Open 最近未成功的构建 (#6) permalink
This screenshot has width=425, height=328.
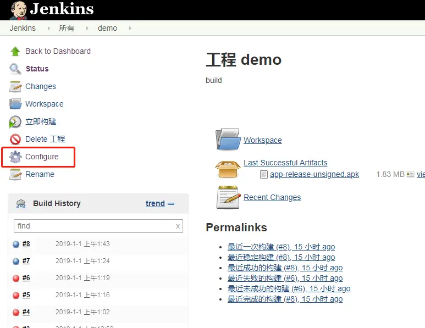tap(289, 289)
